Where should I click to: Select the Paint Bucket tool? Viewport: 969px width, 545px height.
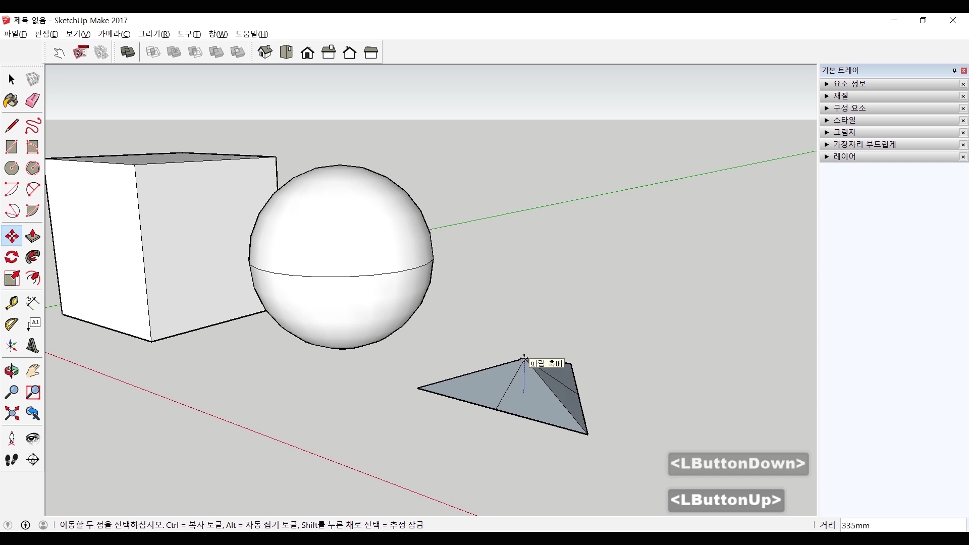[11, 101]
